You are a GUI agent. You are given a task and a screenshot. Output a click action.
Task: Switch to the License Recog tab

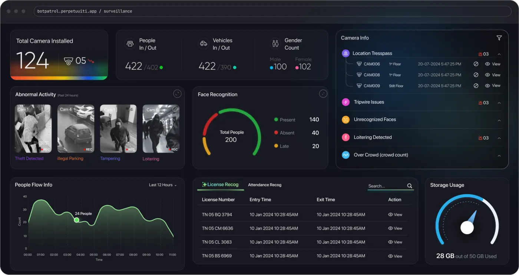coord(220,185)
